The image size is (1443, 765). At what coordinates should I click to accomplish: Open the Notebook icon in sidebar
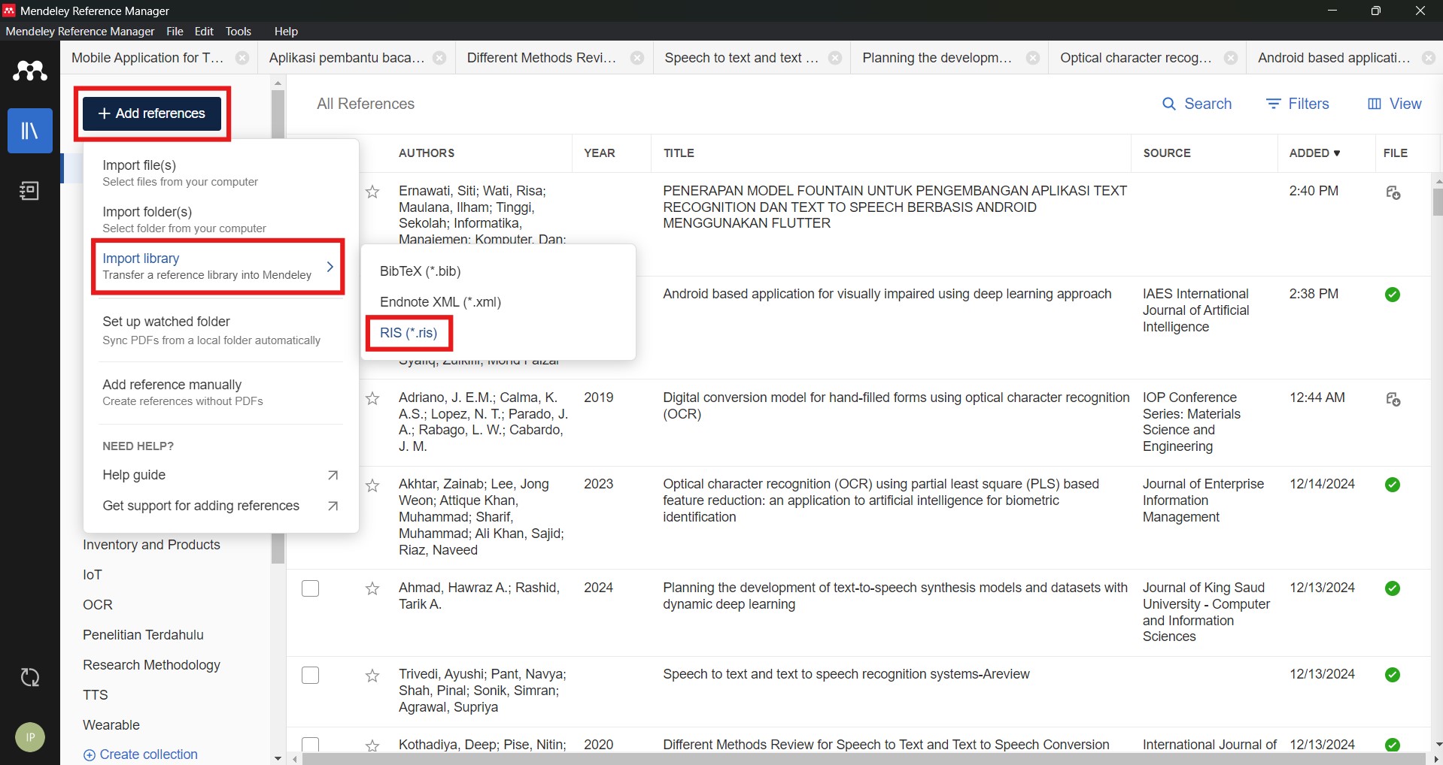coord(30,191)
